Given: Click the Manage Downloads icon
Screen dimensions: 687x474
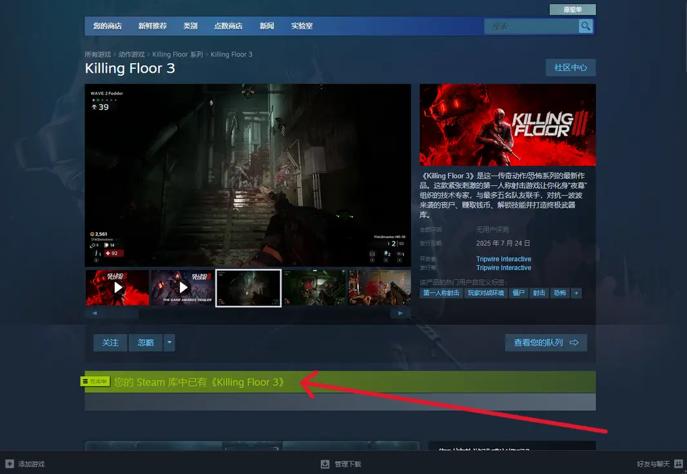Looking at the screenshot, I should coord(325,464).
